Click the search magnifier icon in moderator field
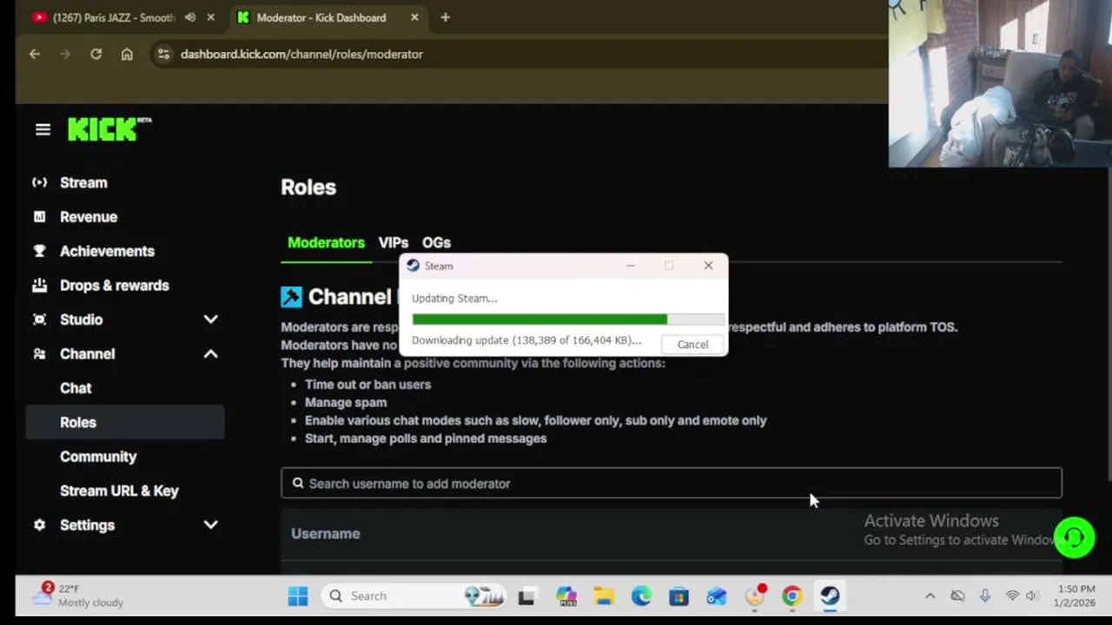1112x625 pixels. (x=298, y=484)
